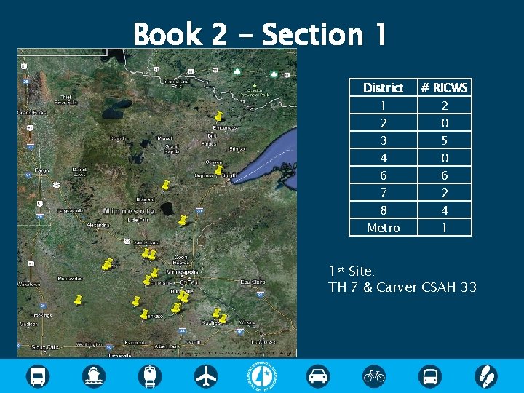Click the Thief River Falls label on the map
Screen dimensions: 524x393
click(65, 100)
